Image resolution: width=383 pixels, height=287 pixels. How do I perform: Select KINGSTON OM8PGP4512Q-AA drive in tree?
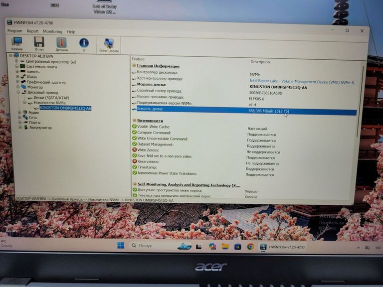click(65, 108)
